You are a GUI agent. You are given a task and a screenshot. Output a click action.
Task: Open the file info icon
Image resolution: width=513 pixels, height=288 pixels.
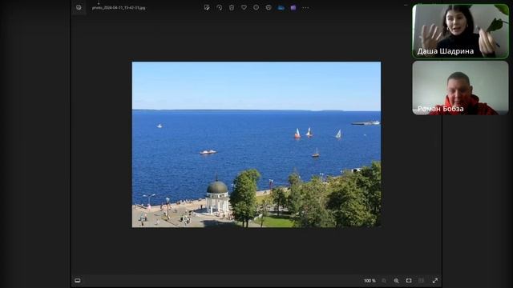click(x=256, y=7)
